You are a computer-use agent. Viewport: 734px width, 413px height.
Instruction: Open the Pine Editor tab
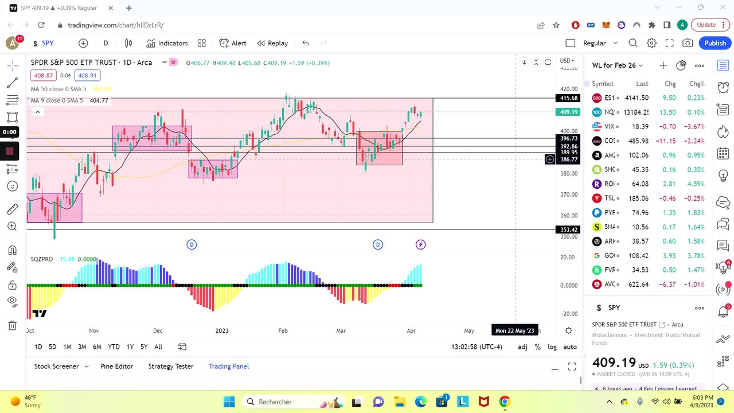click(116, 366)
